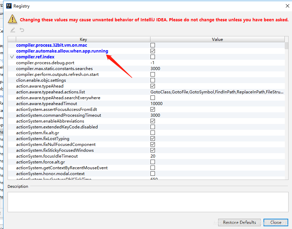
Task: Select the compiler.automake.allow.when.app.running key text
Action: pos(62,51)
